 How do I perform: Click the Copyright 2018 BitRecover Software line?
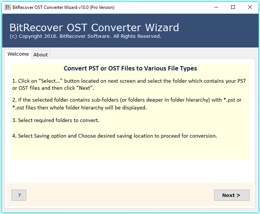tap(85, 36)
